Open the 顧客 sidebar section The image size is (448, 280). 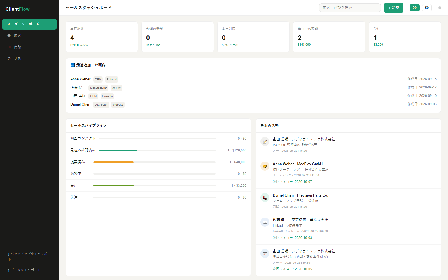29,36
